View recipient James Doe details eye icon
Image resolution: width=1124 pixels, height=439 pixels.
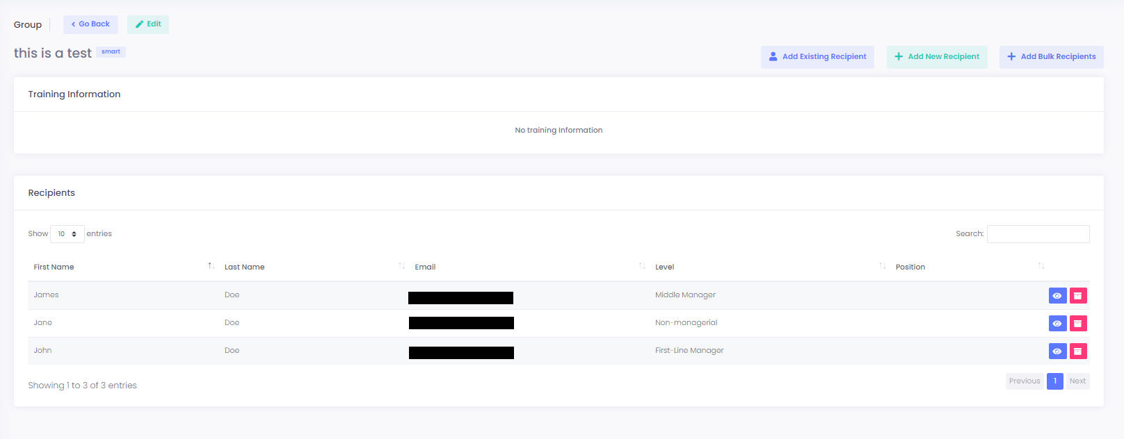pos(1057,296)
